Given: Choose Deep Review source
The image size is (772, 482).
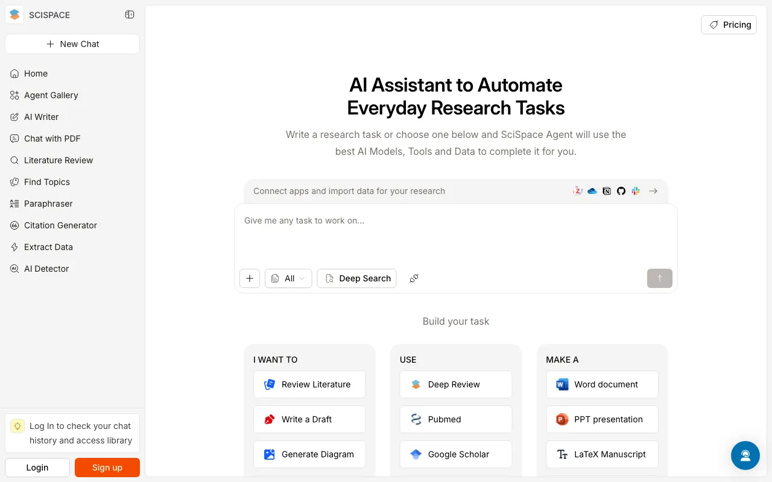Looking at the screenshot, I should [x=456, y=384].
